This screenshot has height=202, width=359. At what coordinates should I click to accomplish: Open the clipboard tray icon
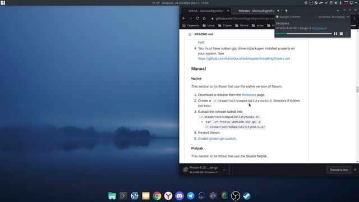[331, 3]
